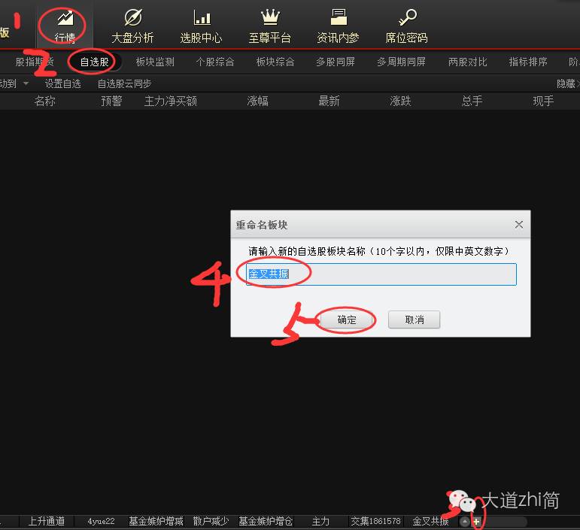
Task: Click the block name input field
Action: click(381, 274)
